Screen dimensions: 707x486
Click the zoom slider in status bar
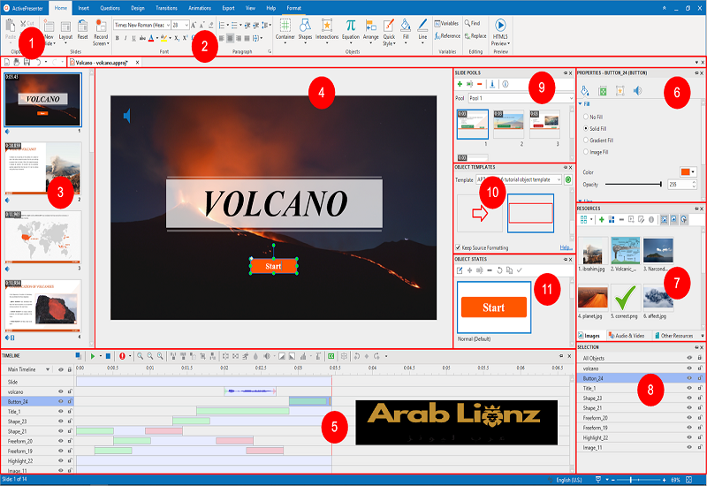(638, 480)
